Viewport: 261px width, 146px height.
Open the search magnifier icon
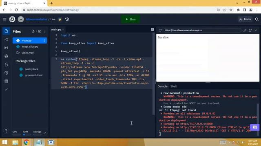[x=257, y=19]
